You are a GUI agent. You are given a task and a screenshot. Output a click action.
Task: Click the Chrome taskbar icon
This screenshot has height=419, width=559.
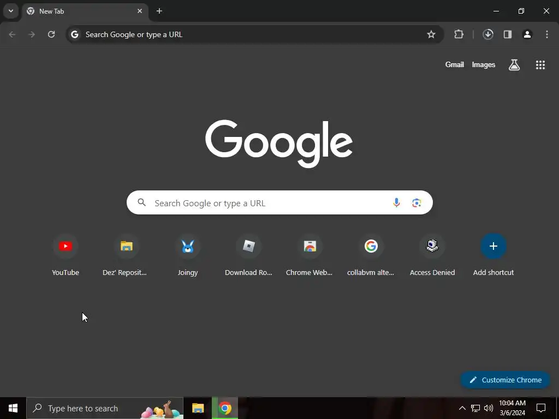(x=225, y=408)
